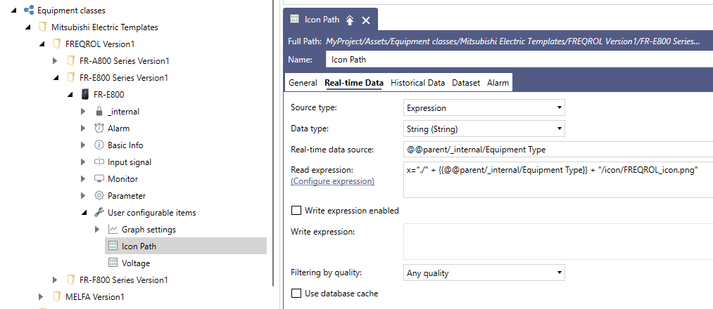Select the Graph settings tree item

coord(149,230)
